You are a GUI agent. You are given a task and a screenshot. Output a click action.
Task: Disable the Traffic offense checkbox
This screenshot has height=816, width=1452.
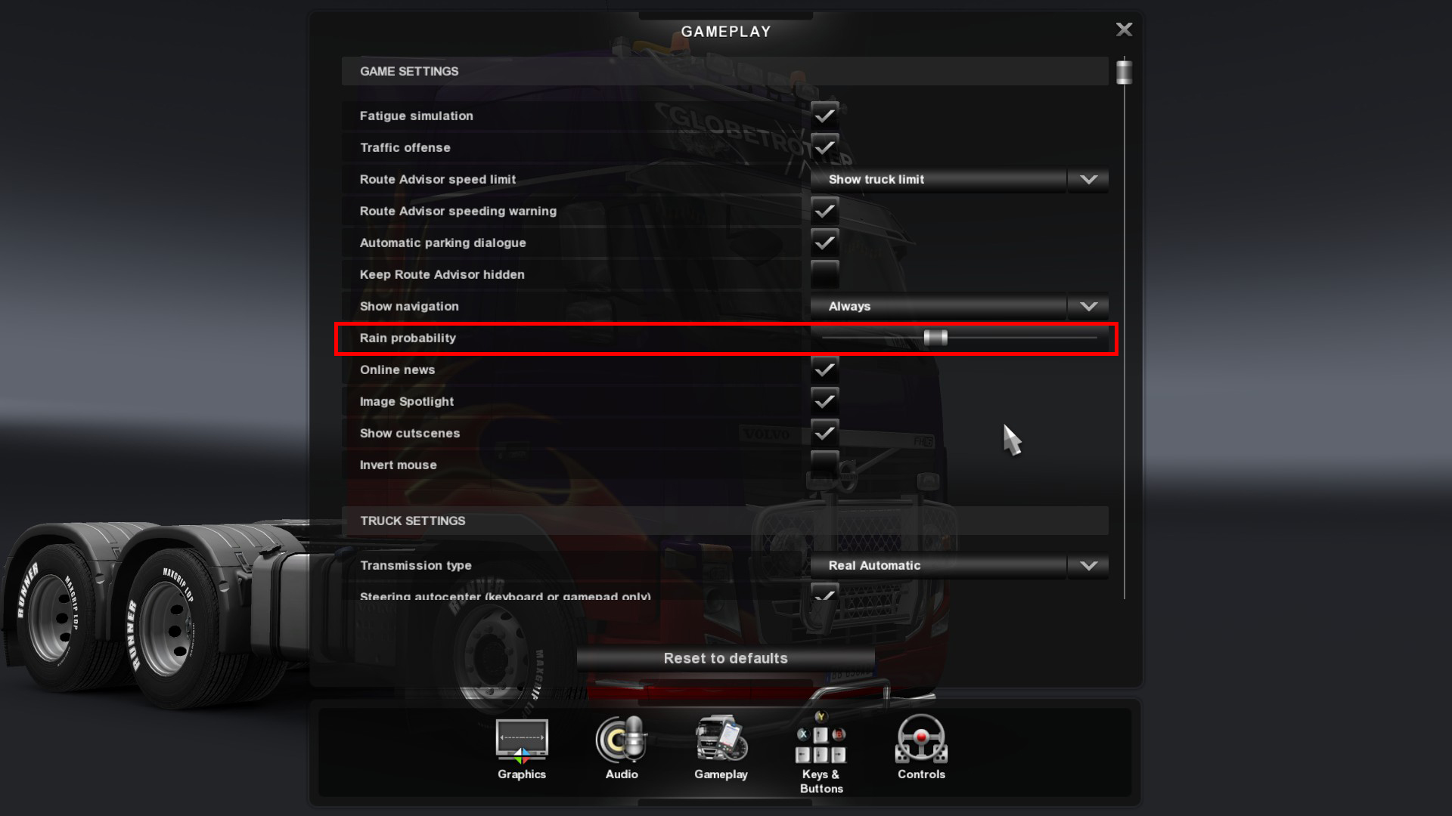click(824, 147)
